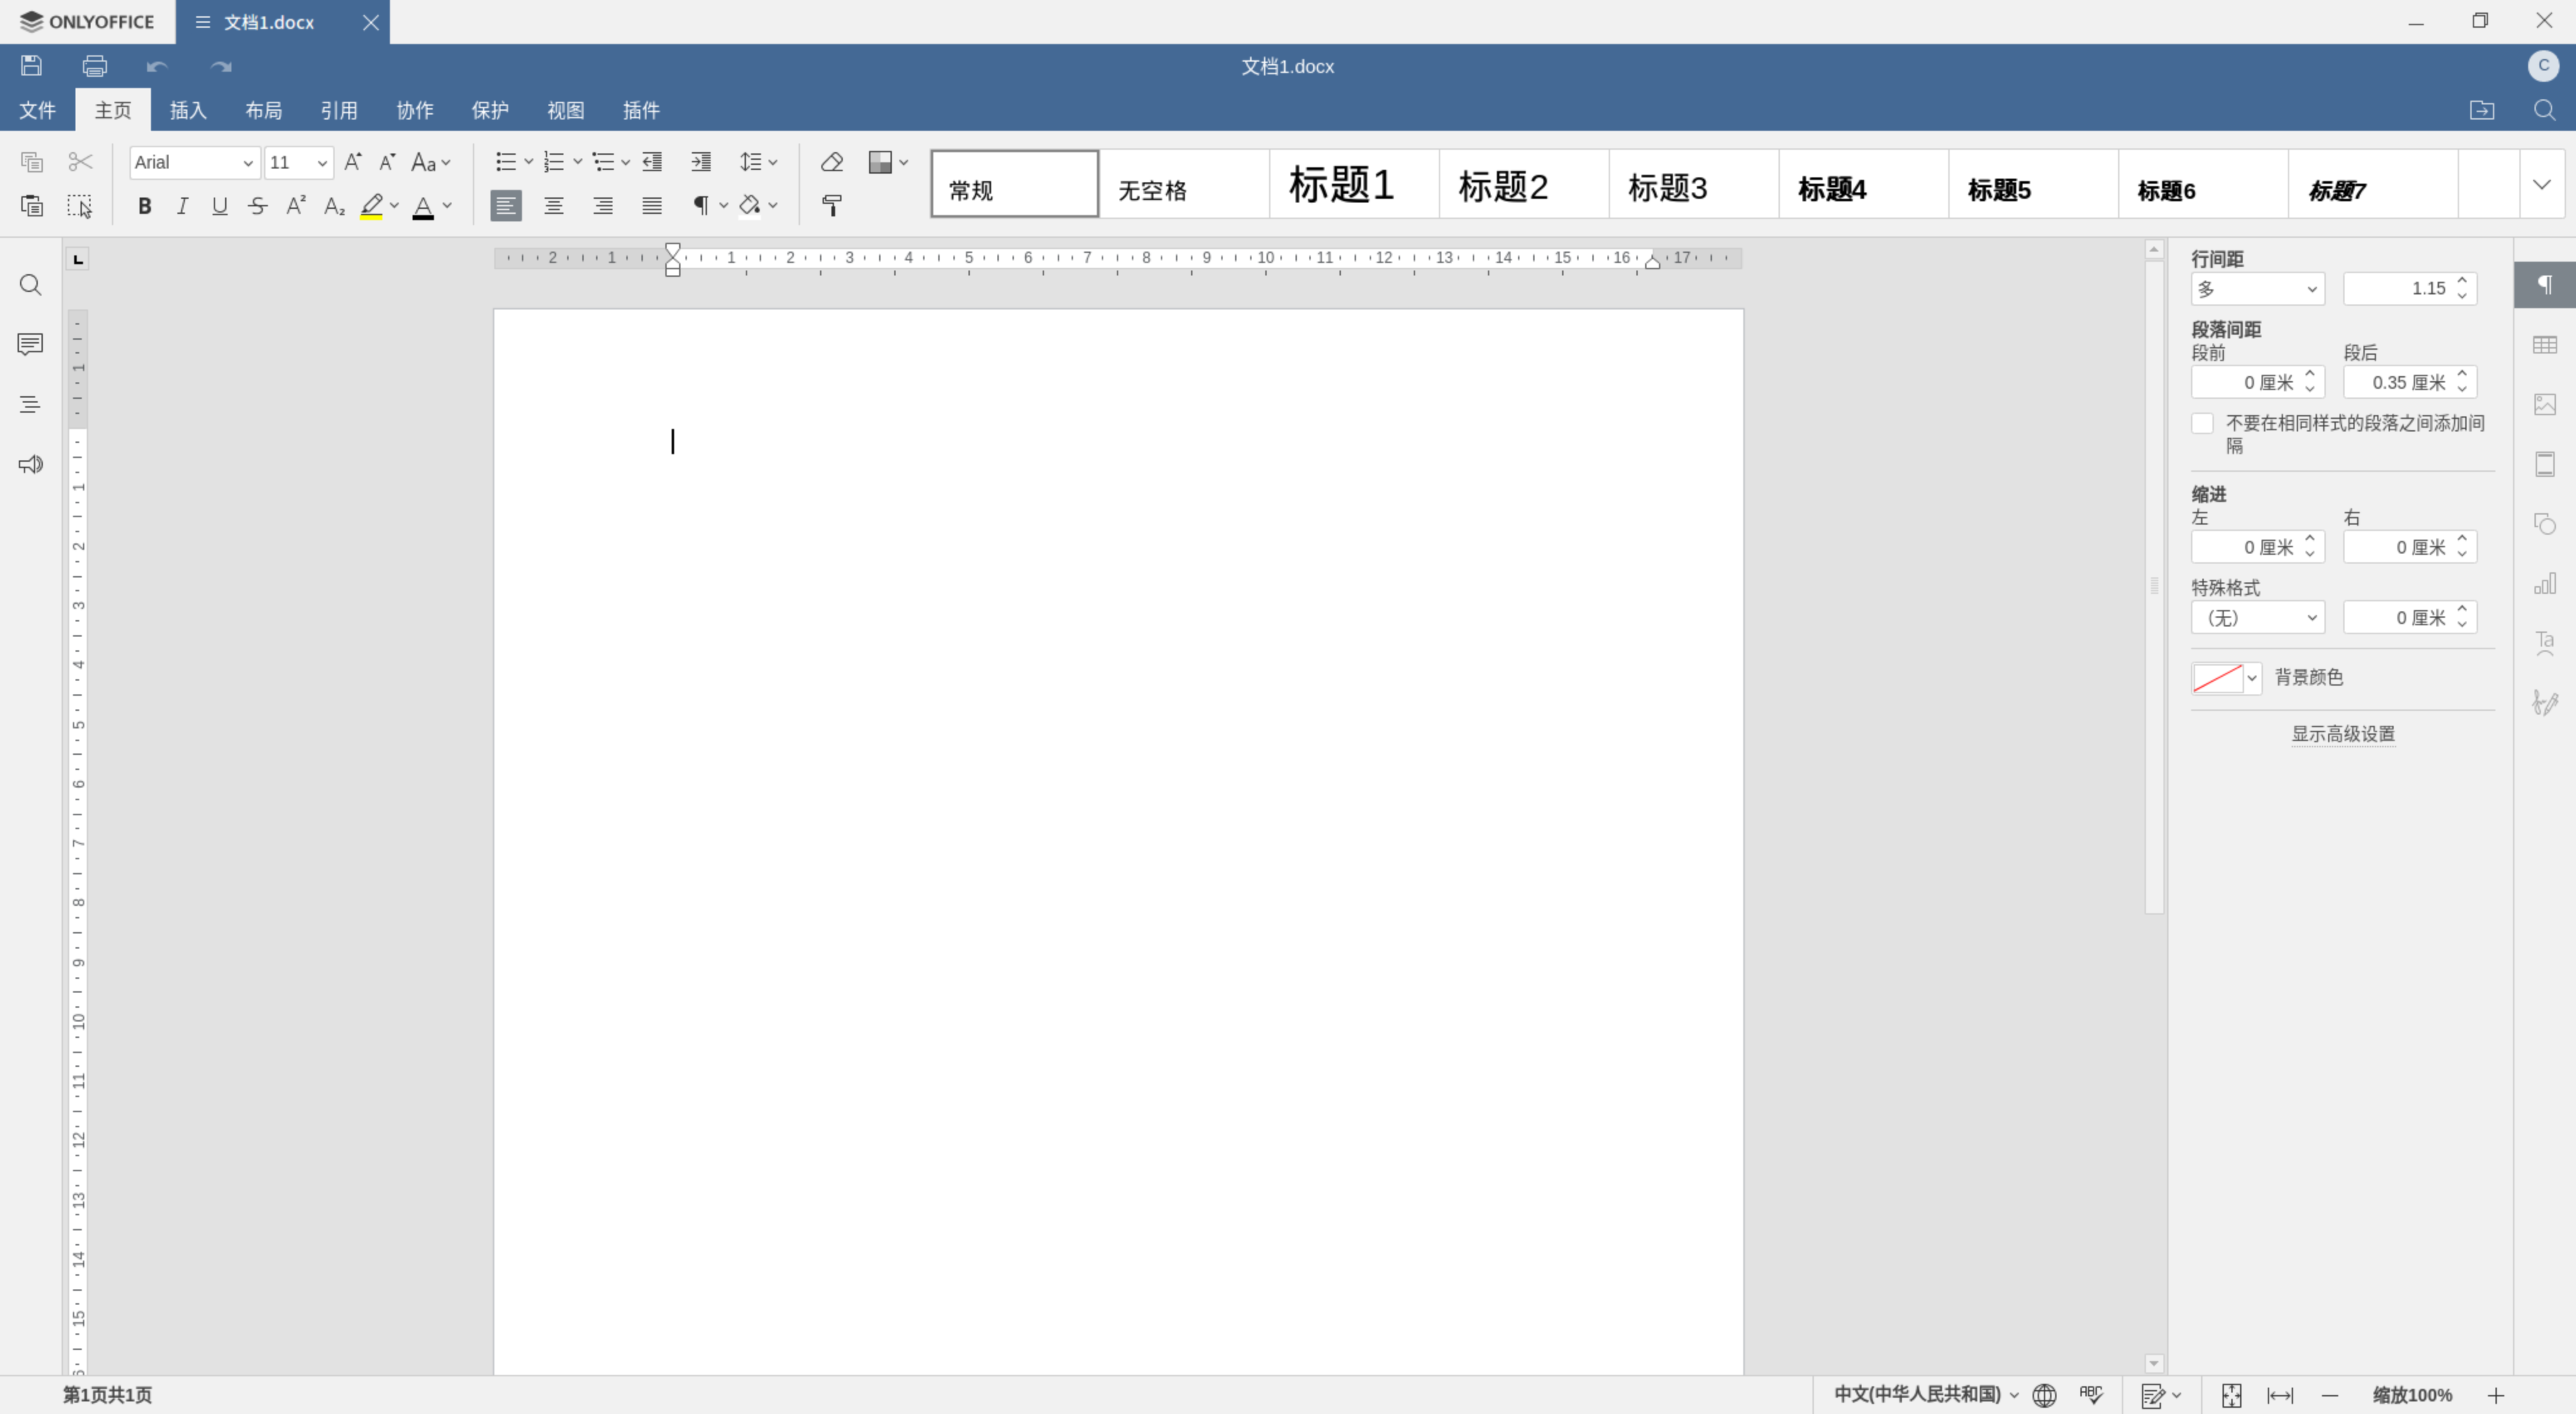Click the increase indent icon

pyautogui.click(x=701, y=160)
